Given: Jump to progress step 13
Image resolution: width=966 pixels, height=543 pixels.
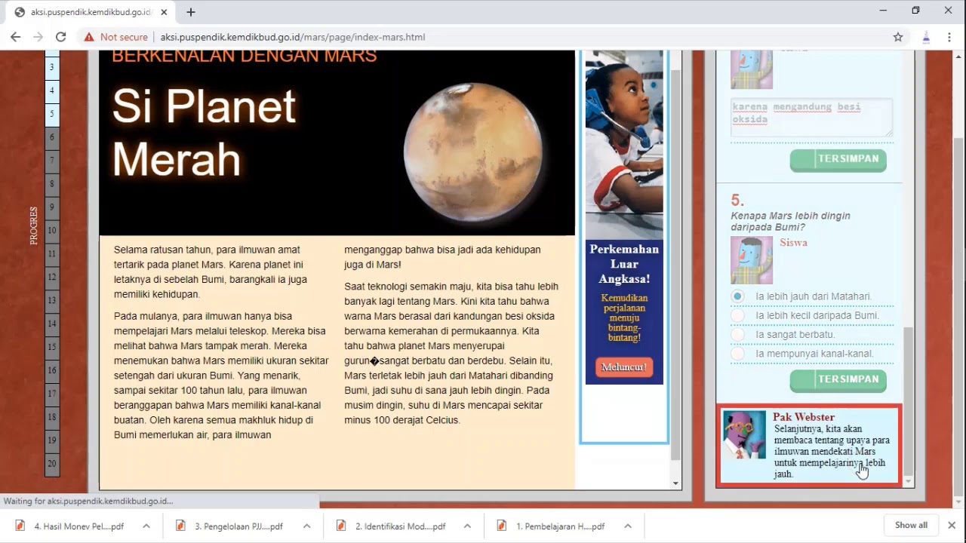Looking at the screenshot, I should [x=52, y=301].
